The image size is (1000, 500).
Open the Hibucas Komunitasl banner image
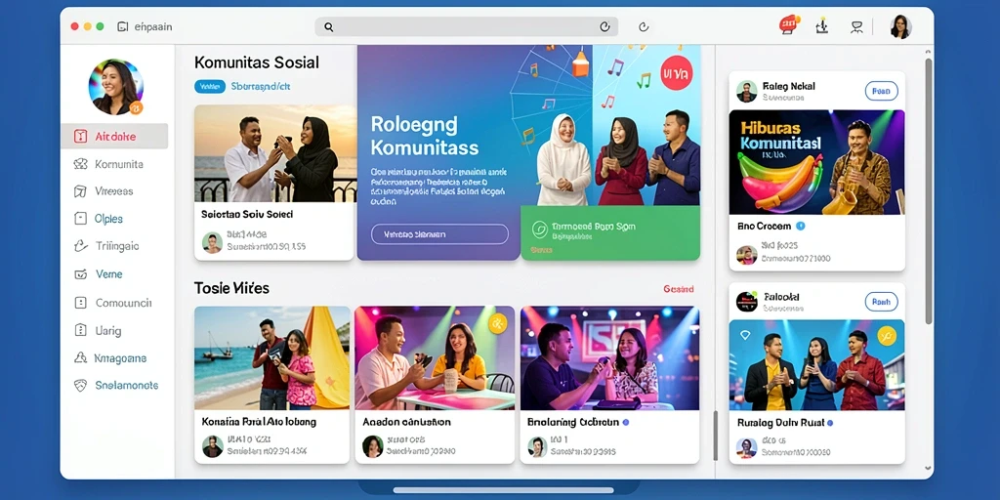[x=817, y=162]
